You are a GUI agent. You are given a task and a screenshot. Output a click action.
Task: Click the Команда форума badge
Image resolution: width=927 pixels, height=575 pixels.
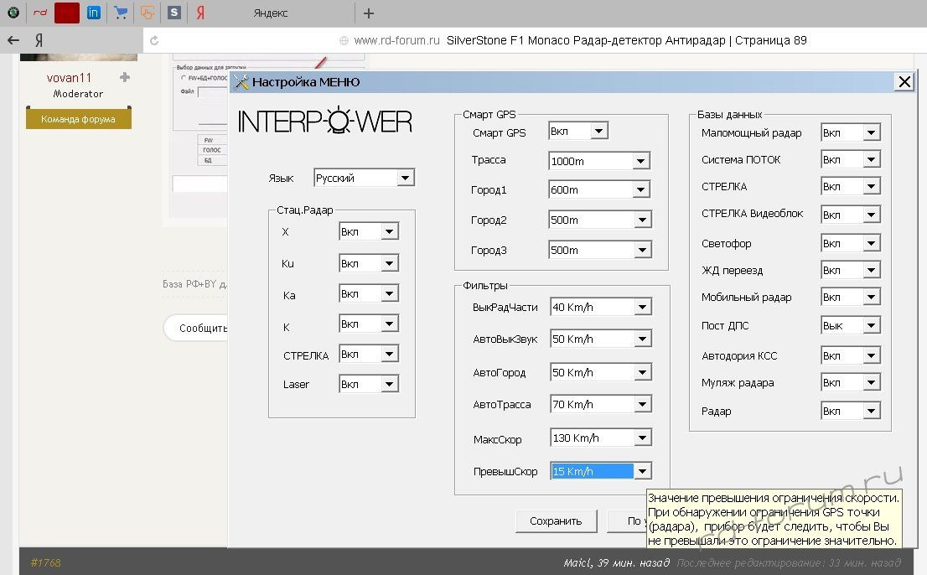point(78,119)
